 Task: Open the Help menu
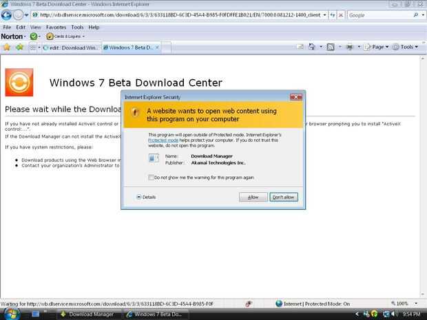94,28
